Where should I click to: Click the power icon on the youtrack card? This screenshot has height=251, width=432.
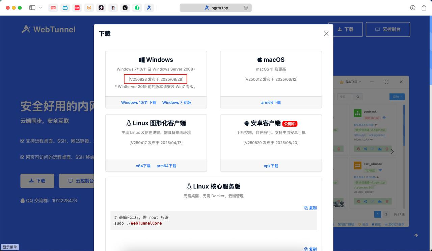tap(359, 149)
